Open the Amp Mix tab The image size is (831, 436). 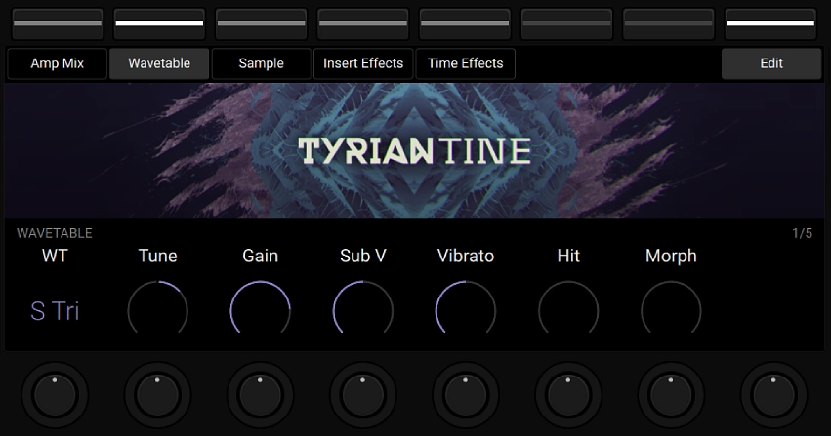point(58,63)
